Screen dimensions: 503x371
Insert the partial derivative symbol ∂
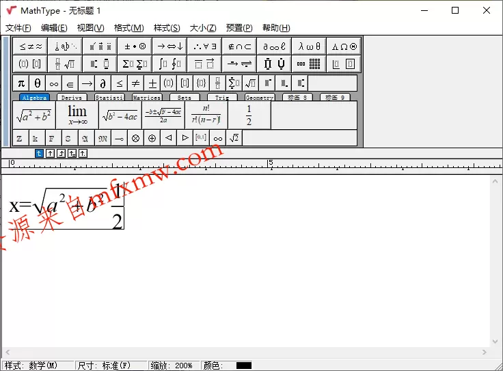[x=103, y=83]
